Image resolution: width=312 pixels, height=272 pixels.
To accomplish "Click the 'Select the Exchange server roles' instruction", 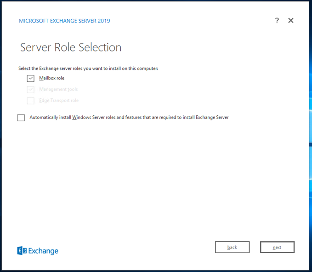I will click(x=88, y=68).
